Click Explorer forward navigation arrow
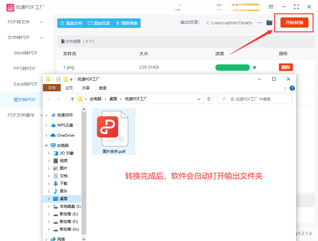 pos(59,99)
